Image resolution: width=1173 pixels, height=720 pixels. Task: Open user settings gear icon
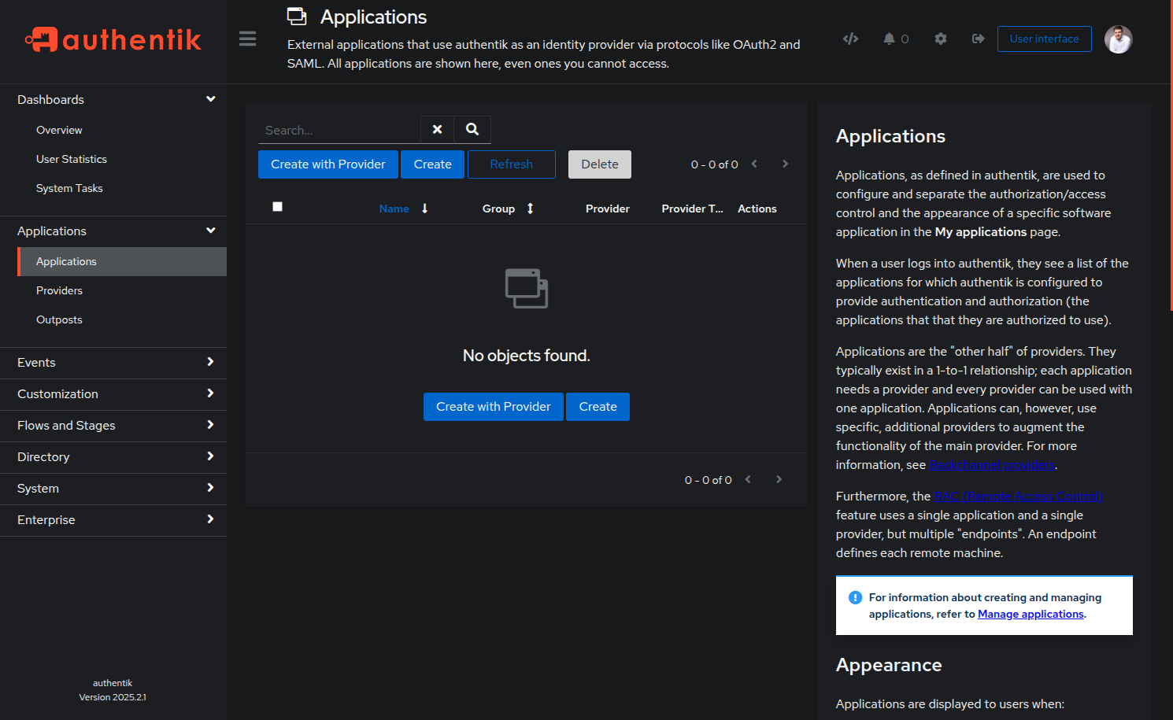click(941, 39)
